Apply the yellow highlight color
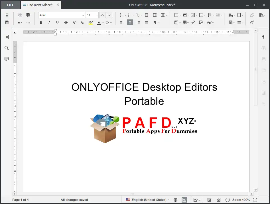270x204 pixels. (x=91, y=23)
